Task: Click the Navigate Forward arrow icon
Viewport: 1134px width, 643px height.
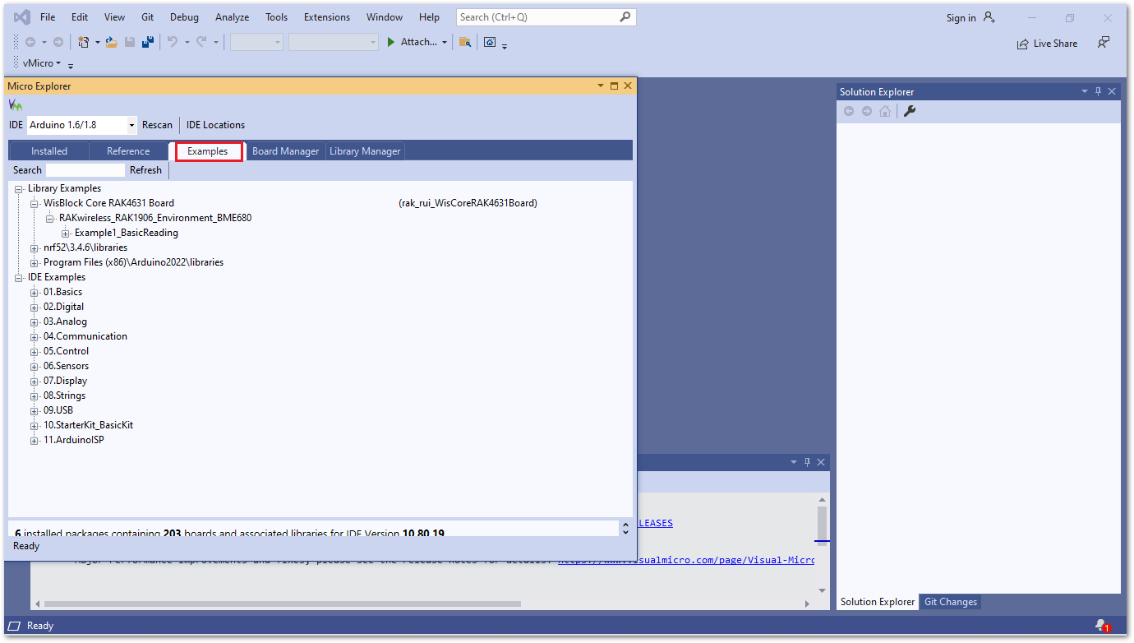Action: [58, 42]
